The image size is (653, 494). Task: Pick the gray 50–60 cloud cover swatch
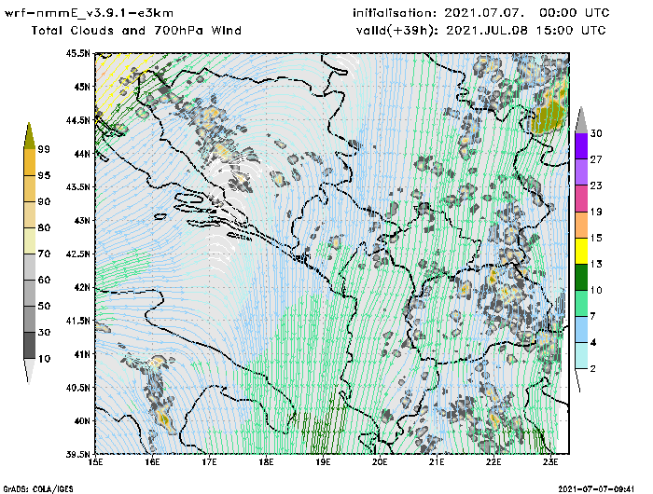click(30, 293)
